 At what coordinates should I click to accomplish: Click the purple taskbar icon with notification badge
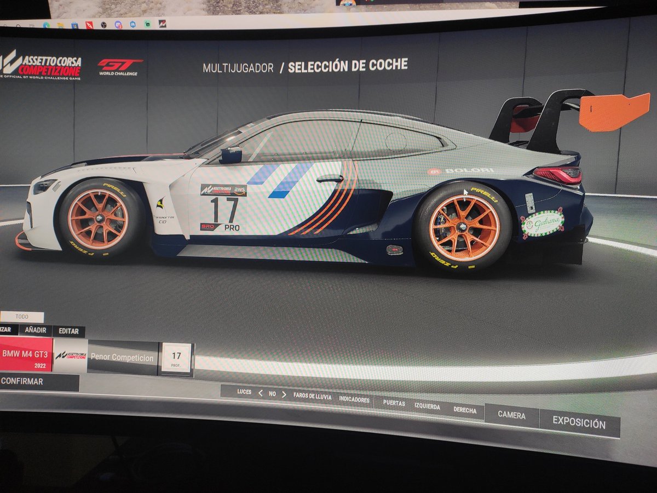click(x=118, y=25)
